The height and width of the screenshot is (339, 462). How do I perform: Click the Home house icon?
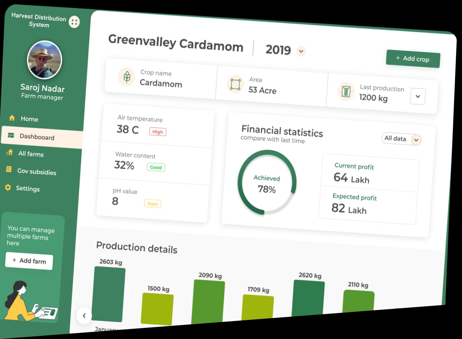point(12,118)
